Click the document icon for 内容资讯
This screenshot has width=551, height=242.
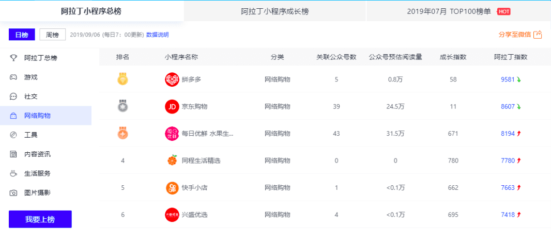click(x=13, y=154)
